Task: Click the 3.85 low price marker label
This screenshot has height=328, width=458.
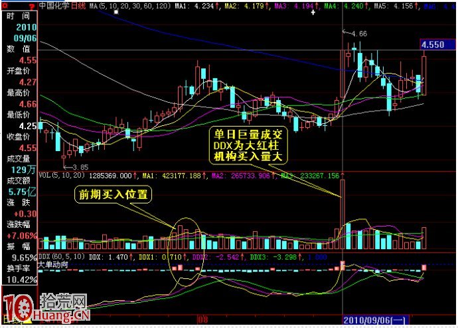Action: click(x=80, y=168)
